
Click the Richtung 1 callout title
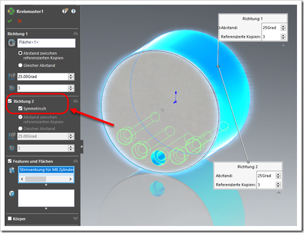pyautogui.click(x=253, y=19)
